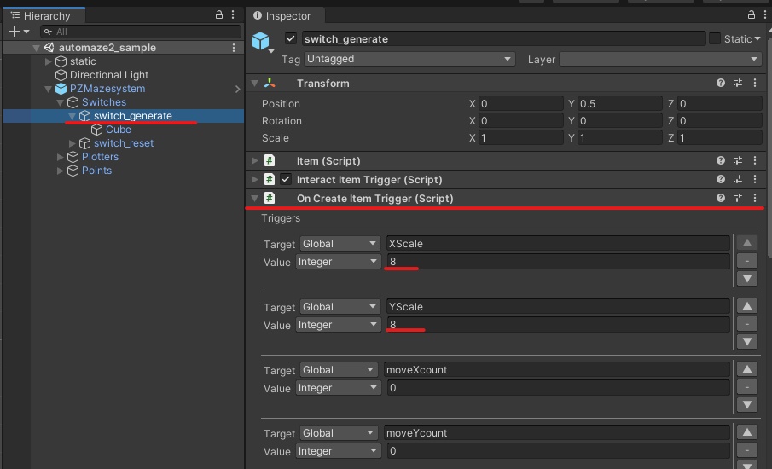Toggle the Interact Item Trigger enabled checkbox
This screenshot has height=469, width=772.
pyautogui.click(x=286, y=179)
